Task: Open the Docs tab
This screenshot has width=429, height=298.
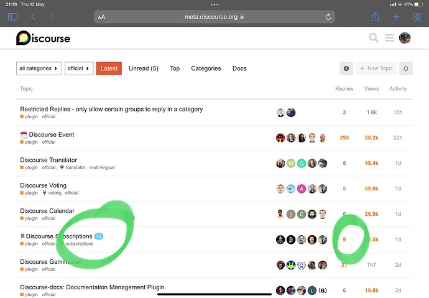Action: point(239,68)
